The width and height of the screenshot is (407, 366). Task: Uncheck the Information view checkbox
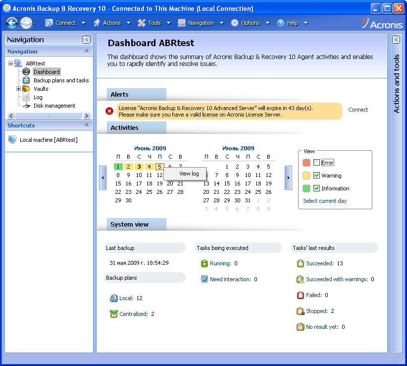pos(316,188)
